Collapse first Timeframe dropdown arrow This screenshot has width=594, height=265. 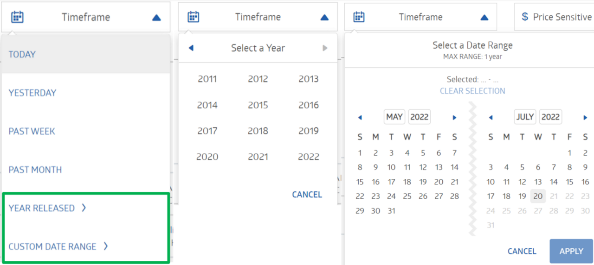pyautogui.click(x=156, y=18)
